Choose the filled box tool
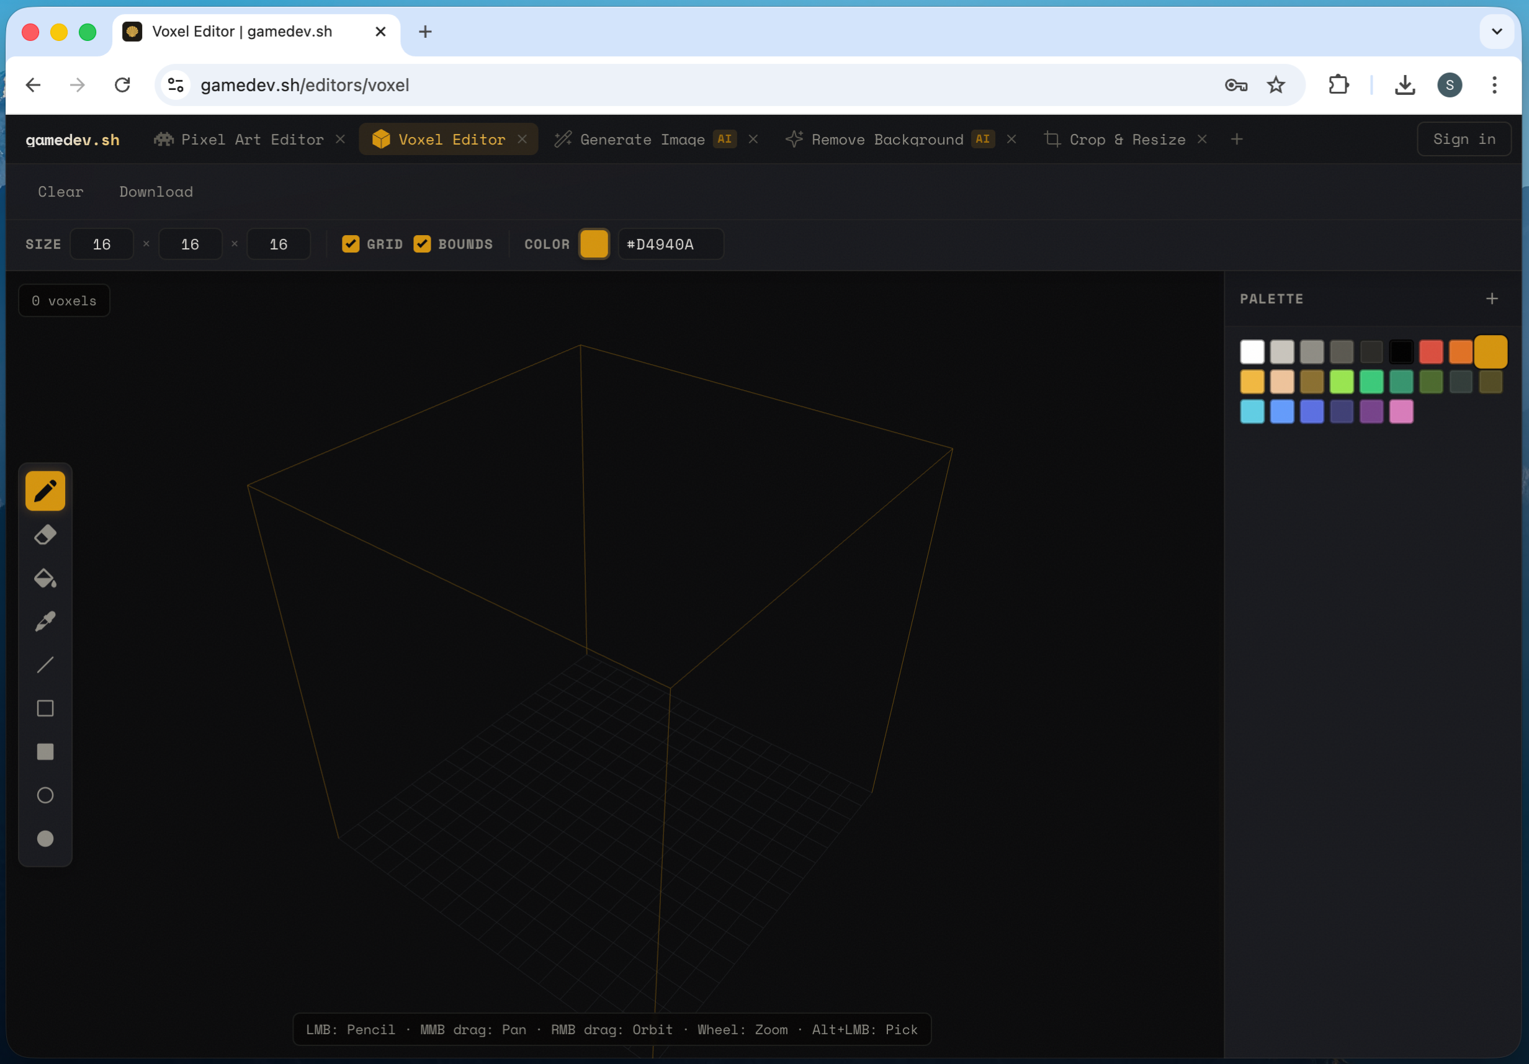 click(x=45, y=752)
